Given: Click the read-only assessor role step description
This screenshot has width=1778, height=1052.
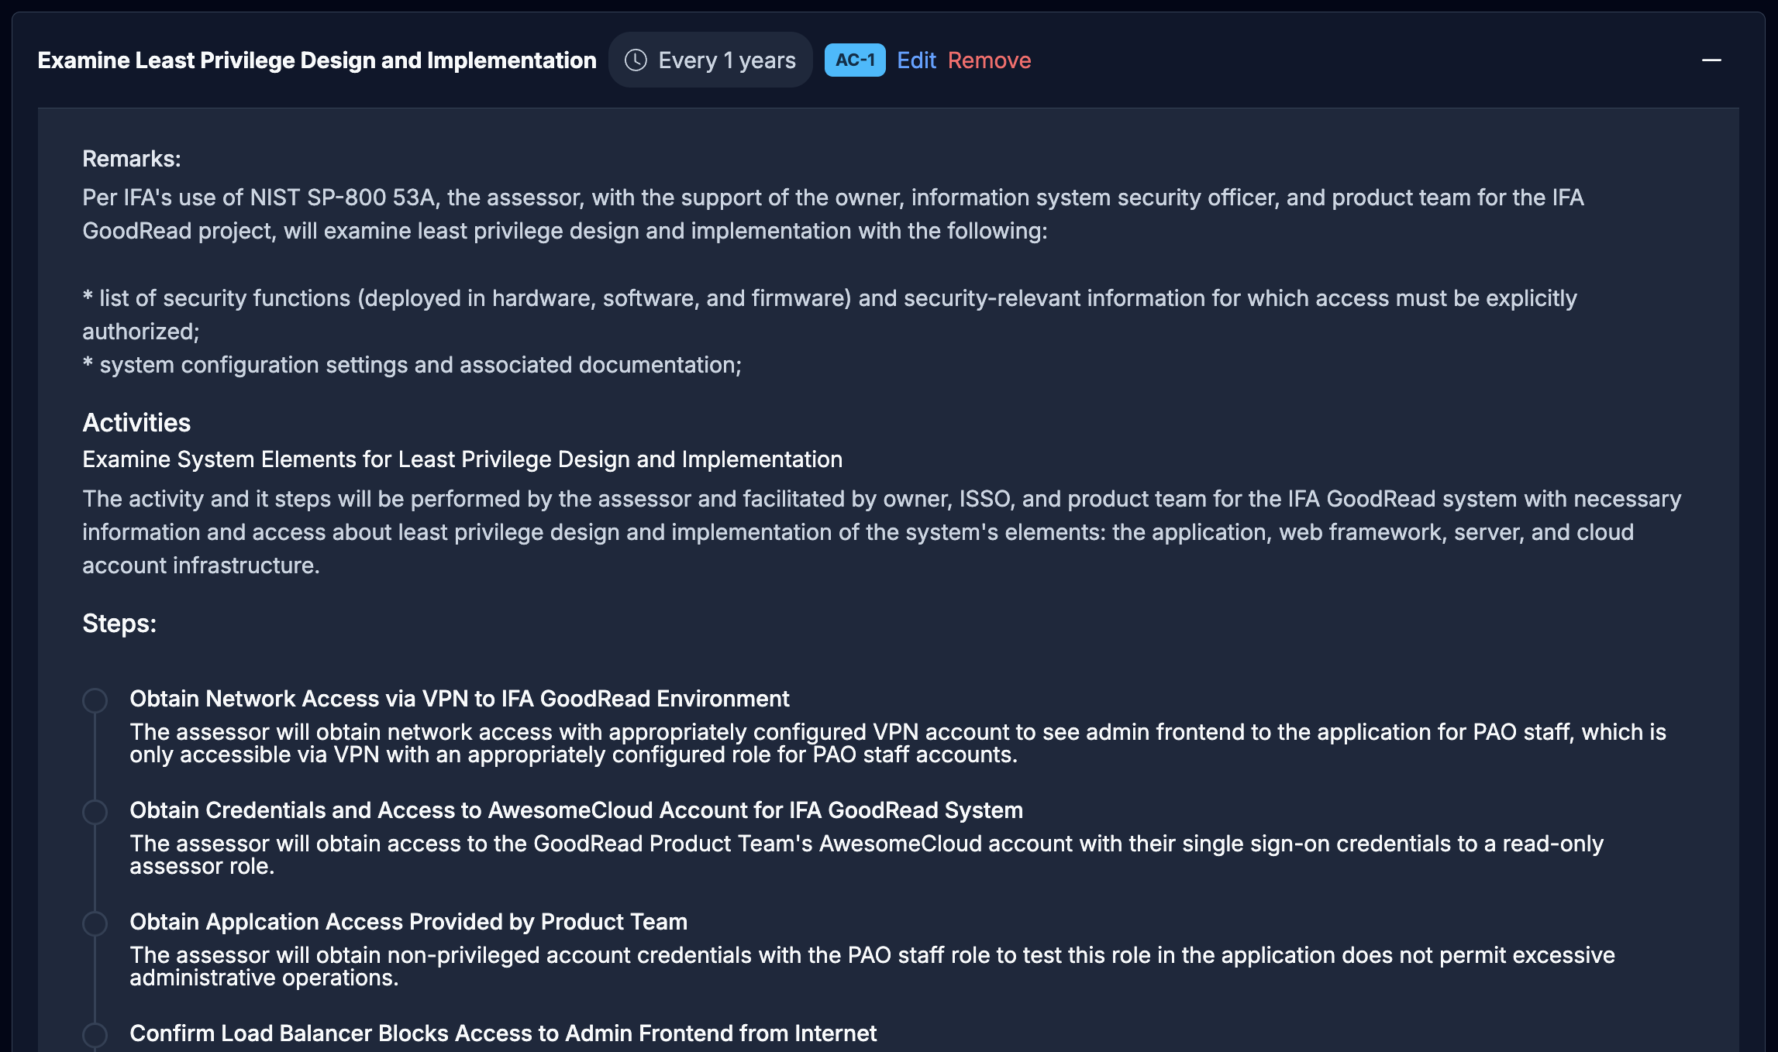Looking at the screenshot, I should click(x=866, y=854).
